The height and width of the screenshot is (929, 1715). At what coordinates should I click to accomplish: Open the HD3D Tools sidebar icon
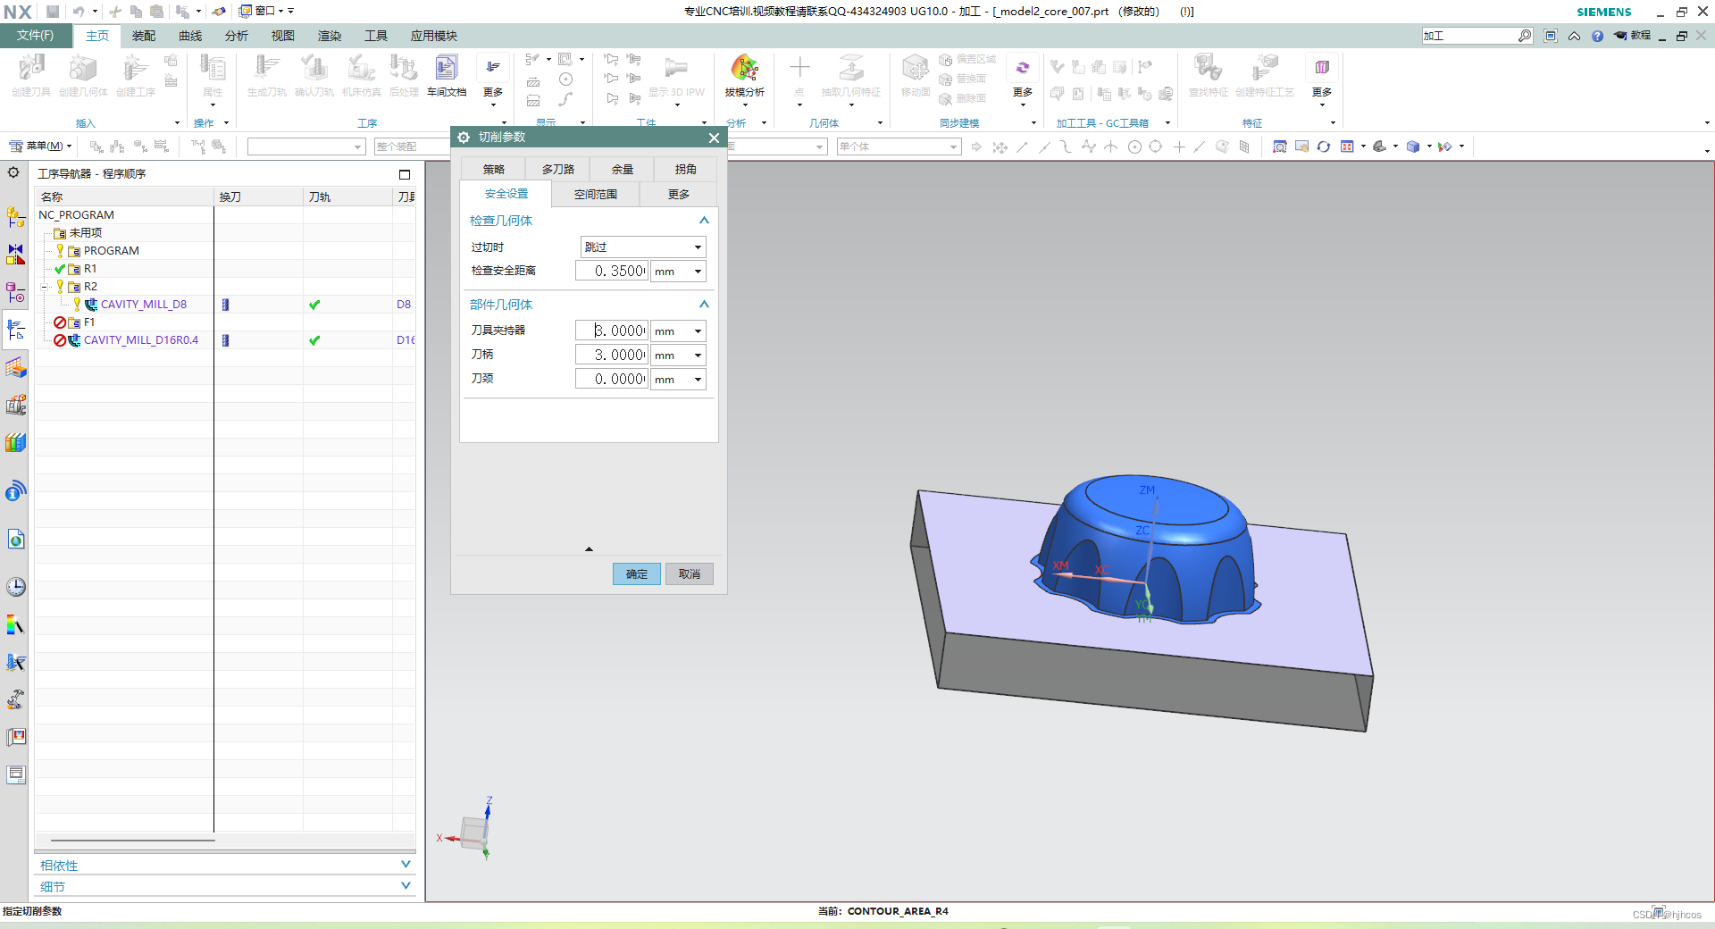click(15, 490)
